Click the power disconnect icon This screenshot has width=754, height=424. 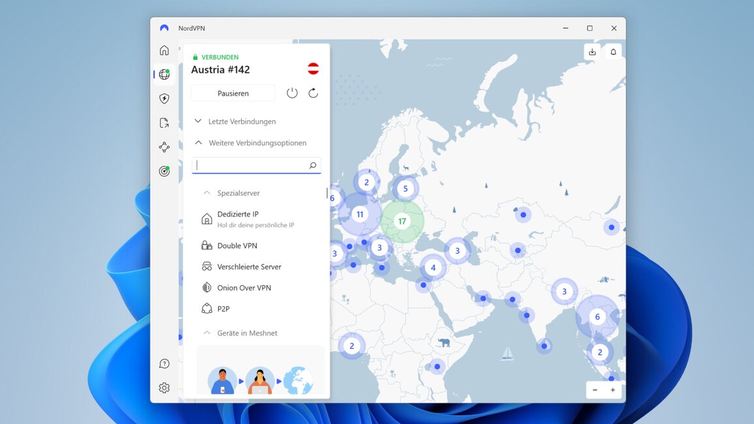pos(292,93)
